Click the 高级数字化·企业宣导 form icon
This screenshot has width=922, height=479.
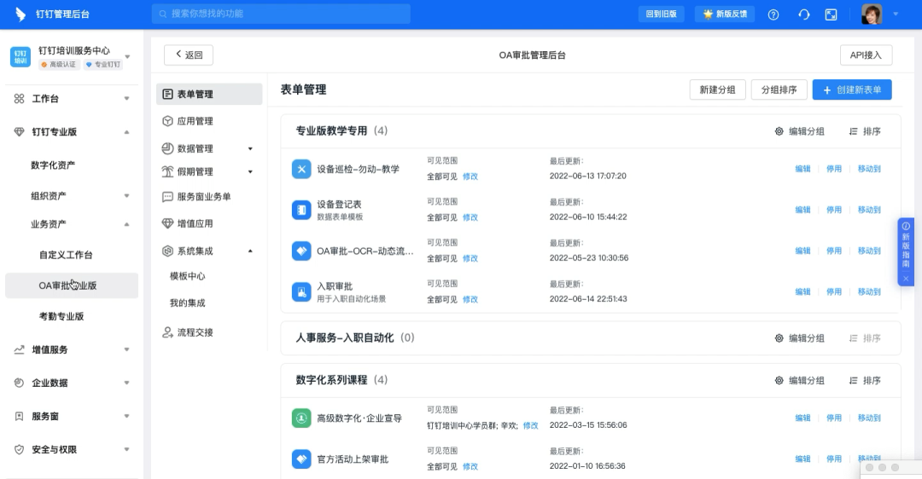coord(301,418)
